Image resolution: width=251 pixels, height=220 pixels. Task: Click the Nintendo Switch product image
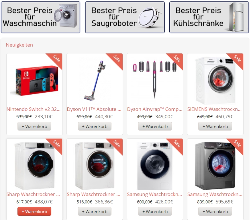point(34,79)
